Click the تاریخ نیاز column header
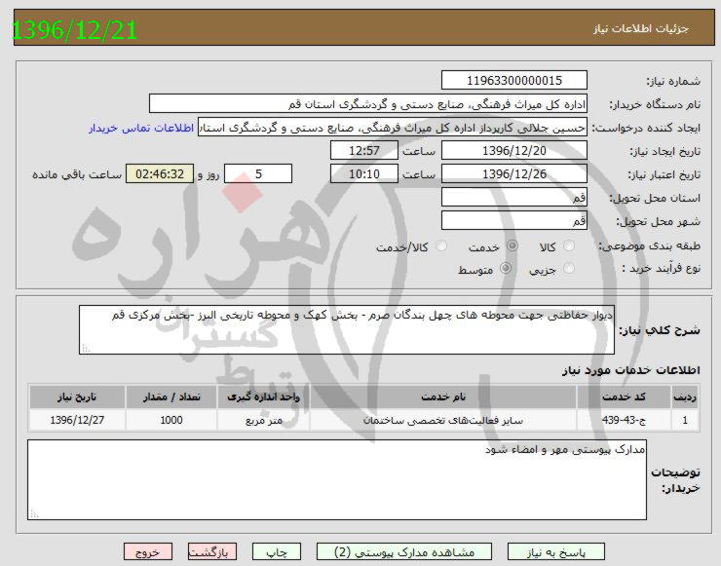Image resolution: width=721 pixels, height=566 pixels. pyautogui.click(x=77, y=396)
